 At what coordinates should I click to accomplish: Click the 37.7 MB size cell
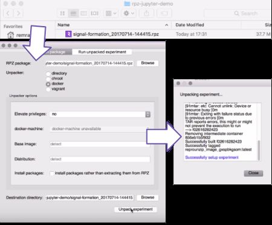pos(264,34)
